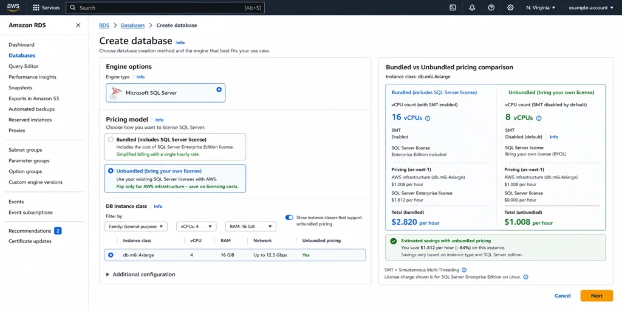622x311 pixels.
Task: Click the green checkmark savings icon
Action: click(x=393, y=241)
